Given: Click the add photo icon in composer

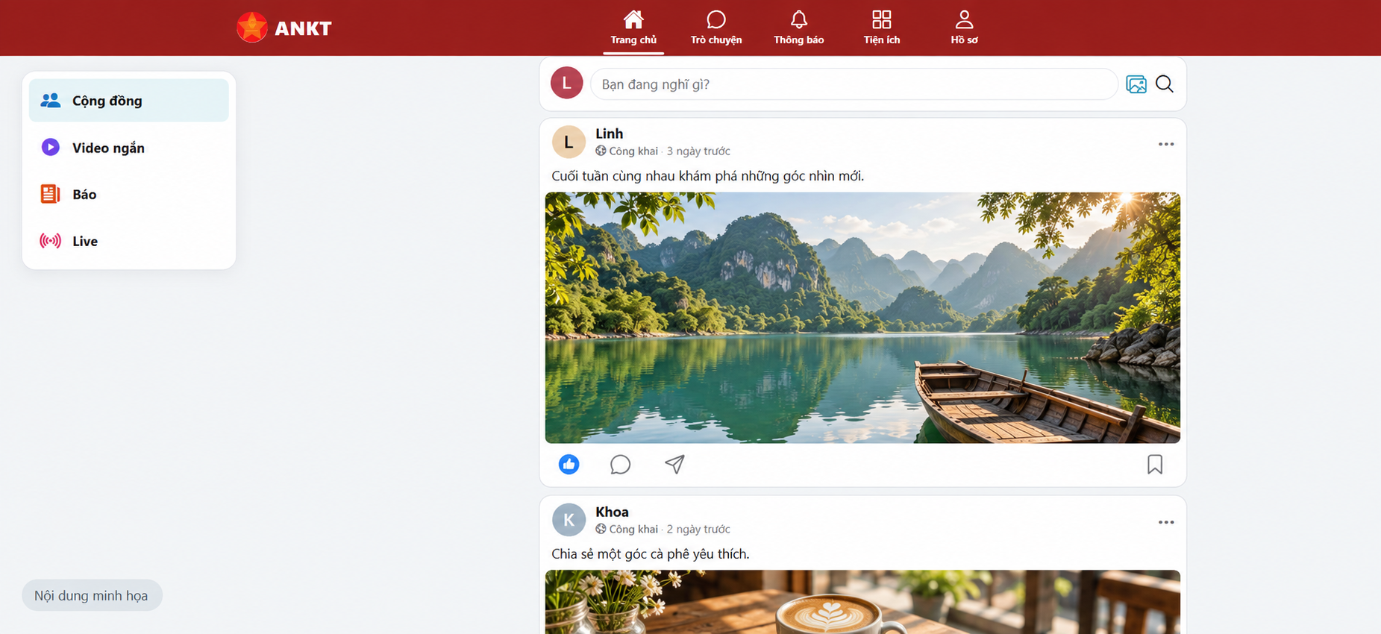Looking at the screenshot, I should [1136, 84].
